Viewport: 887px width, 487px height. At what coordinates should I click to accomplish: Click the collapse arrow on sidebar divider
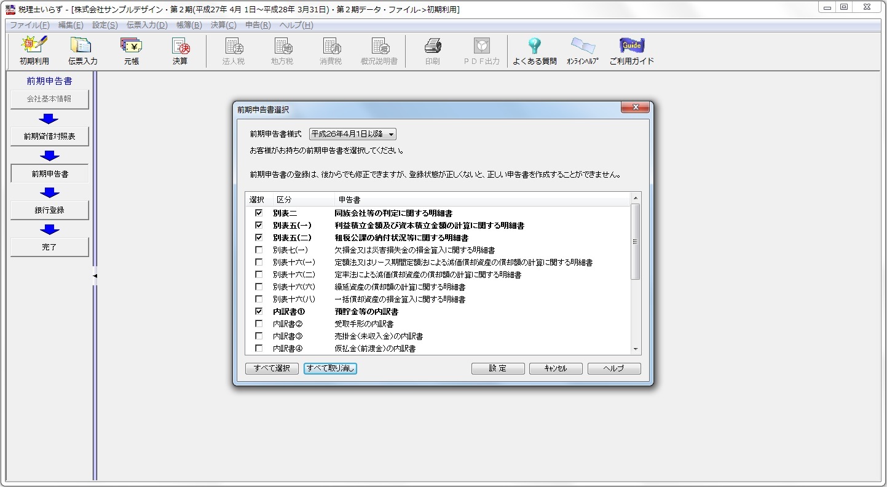pyautogui.click(x=95, y=277)
